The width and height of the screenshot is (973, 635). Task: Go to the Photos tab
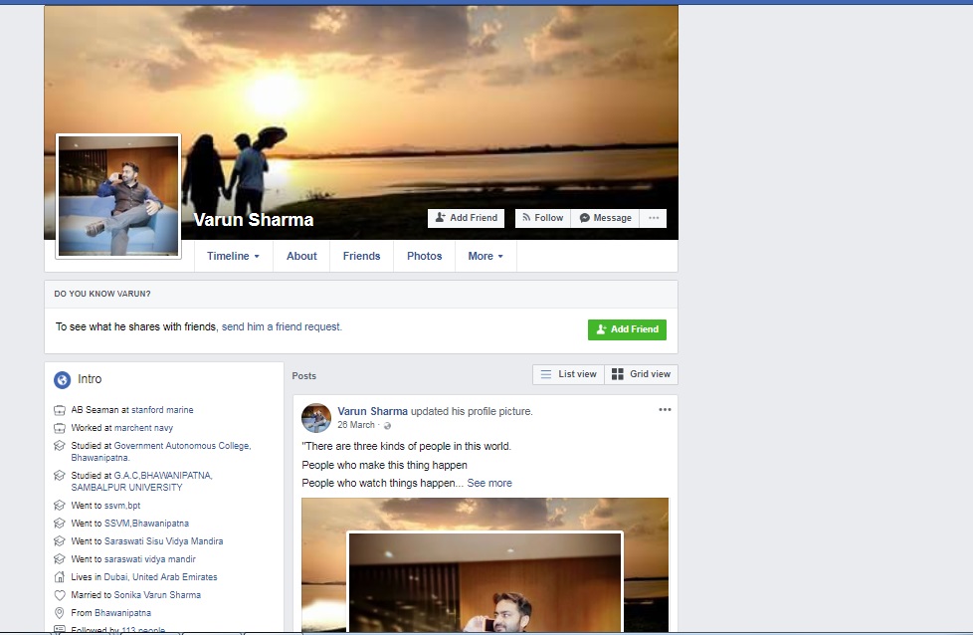pyautogui.click(x=424, y=256)
